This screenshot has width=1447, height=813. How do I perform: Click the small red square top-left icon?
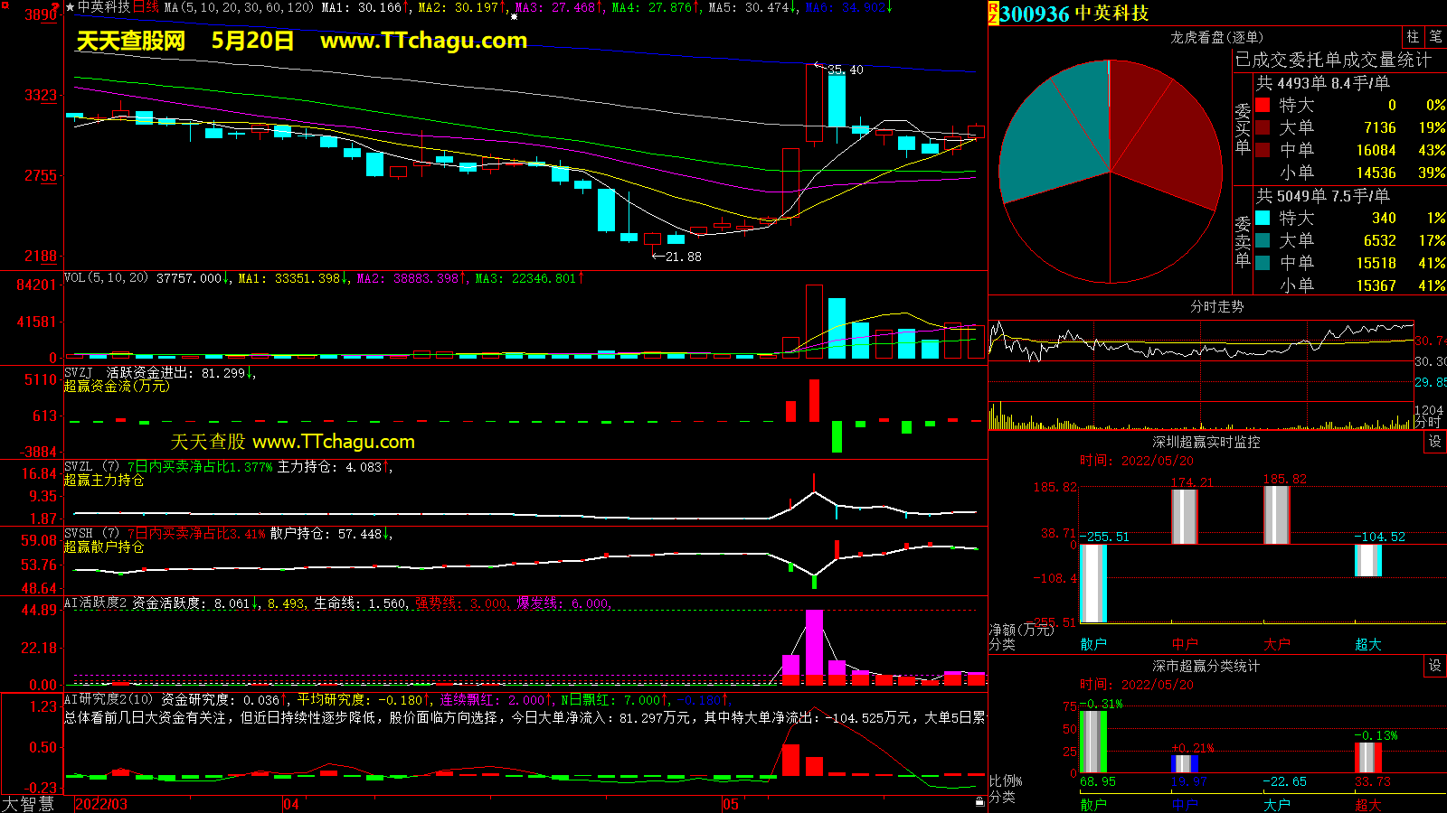[x=5, y=5]
